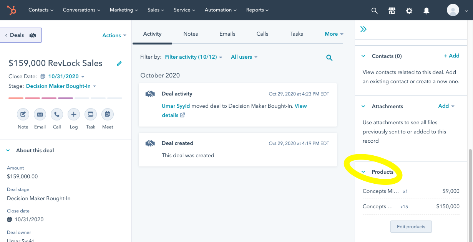
Task: Click the Close date field 10/31/2020
Action: click(25, 219)
